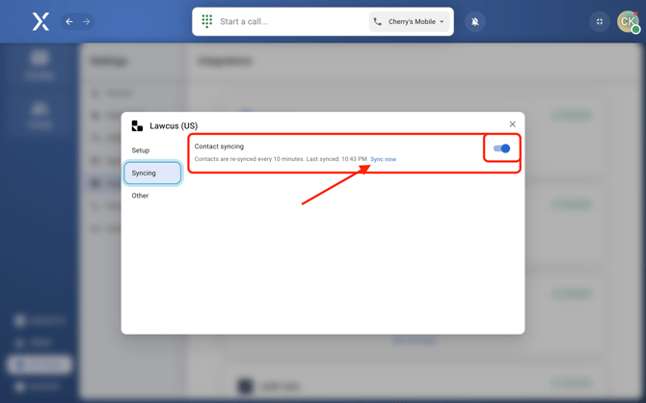This screenshot has height=403, width=646.
Task: Click the phone icon in call bar
Action: pos(378,21)
